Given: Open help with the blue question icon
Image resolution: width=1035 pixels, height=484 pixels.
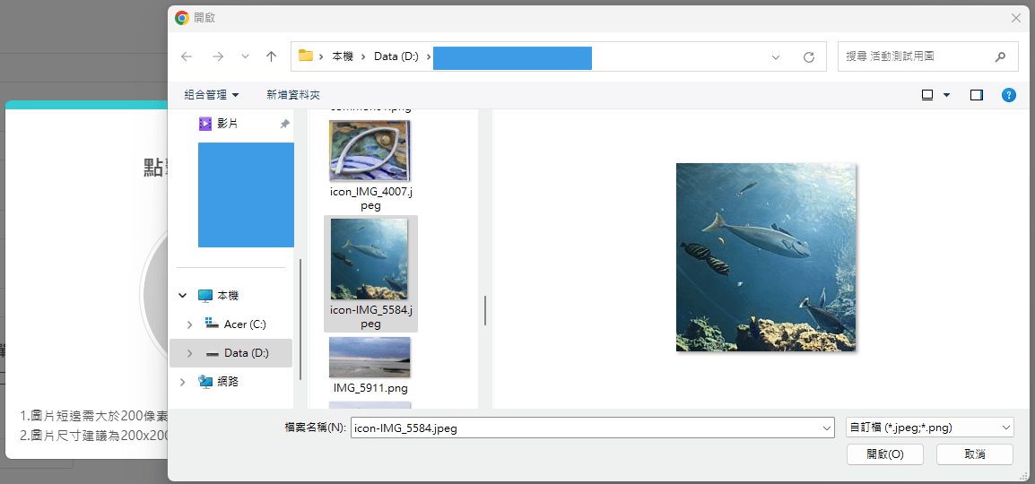Looking at the screenshot, I should point(1009,95).
